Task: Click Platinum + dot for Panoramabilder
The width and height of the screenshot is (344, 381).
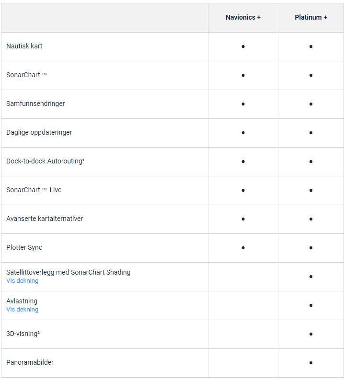Action: [311, 363]
